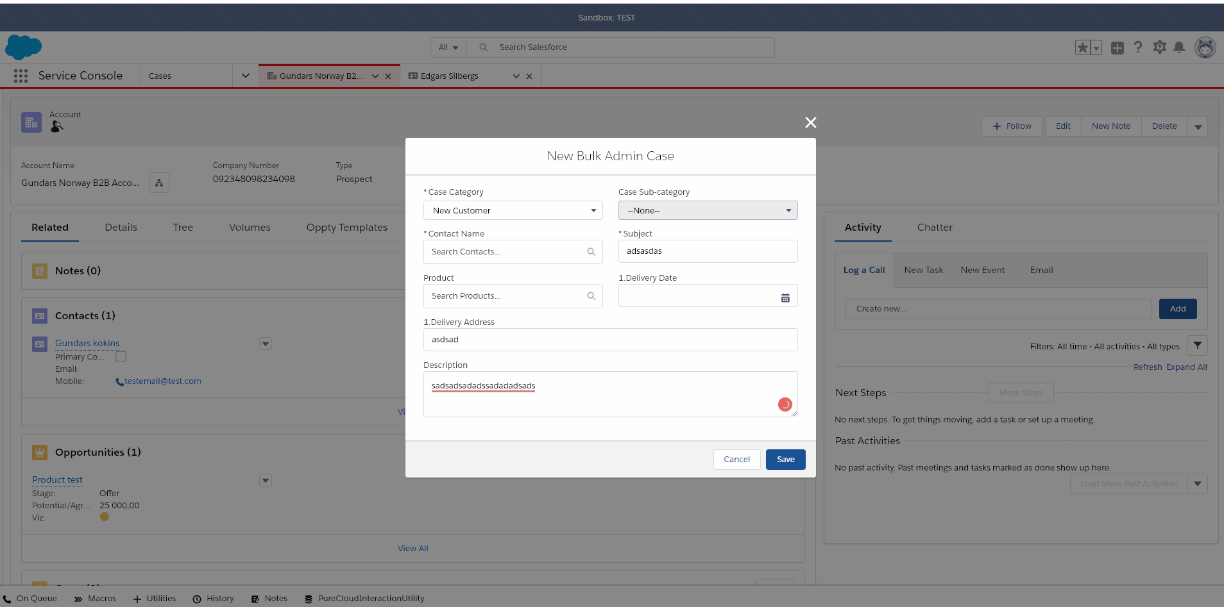The width and height of the screenshot is (1224, 607).
Task: Save the New Bulk Admin Case
Action: tap(785, 459)
